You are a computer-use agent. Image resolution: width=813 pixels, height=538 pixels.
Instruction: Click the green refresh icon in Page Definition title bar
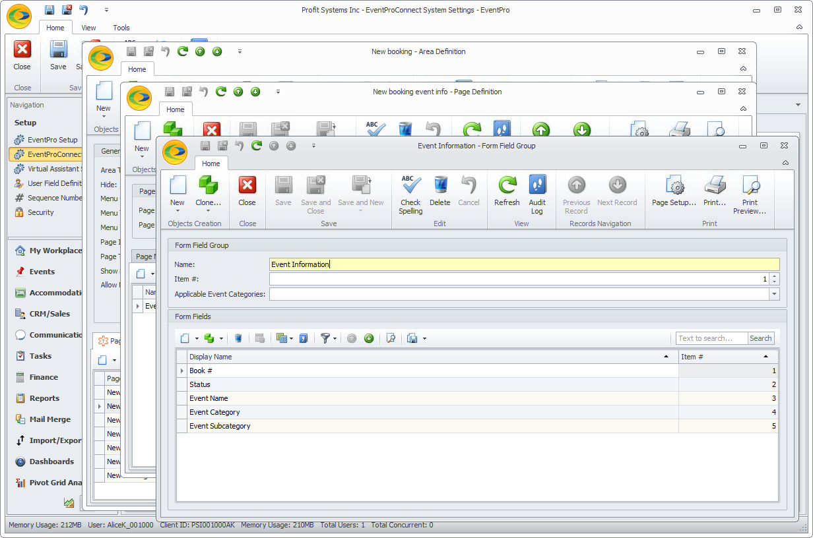point(221,92)
